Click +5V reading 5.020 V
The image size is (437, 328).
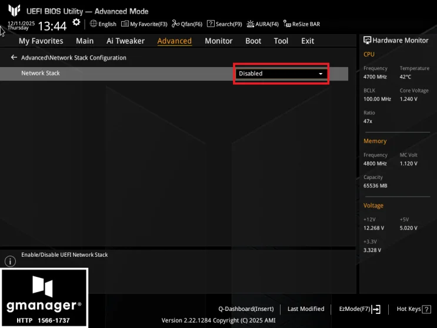[x=408, y=228]
